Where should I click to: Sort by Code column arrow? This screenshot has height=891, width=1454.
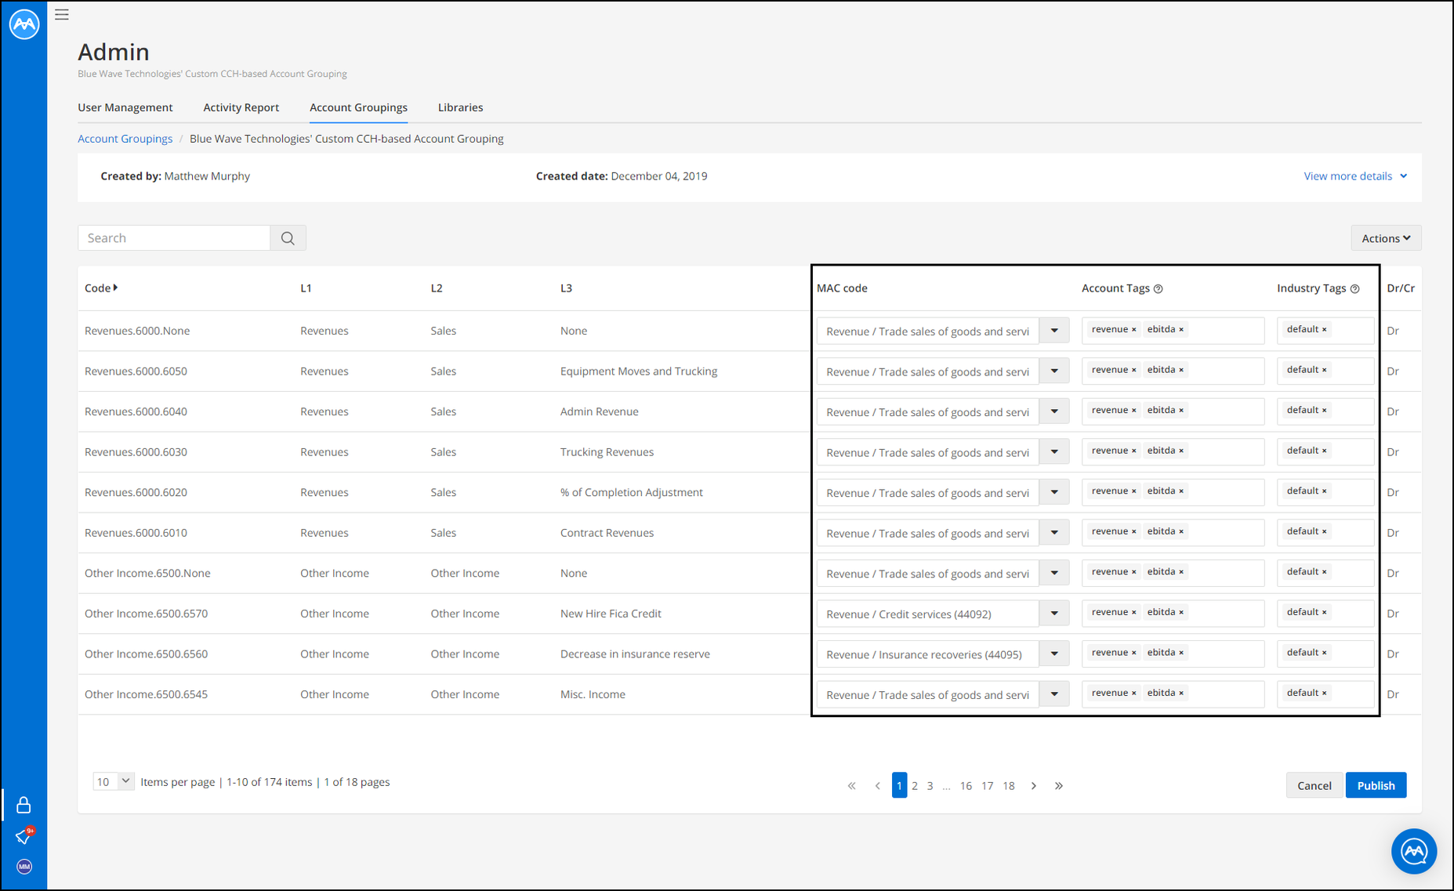pos(115,288)
